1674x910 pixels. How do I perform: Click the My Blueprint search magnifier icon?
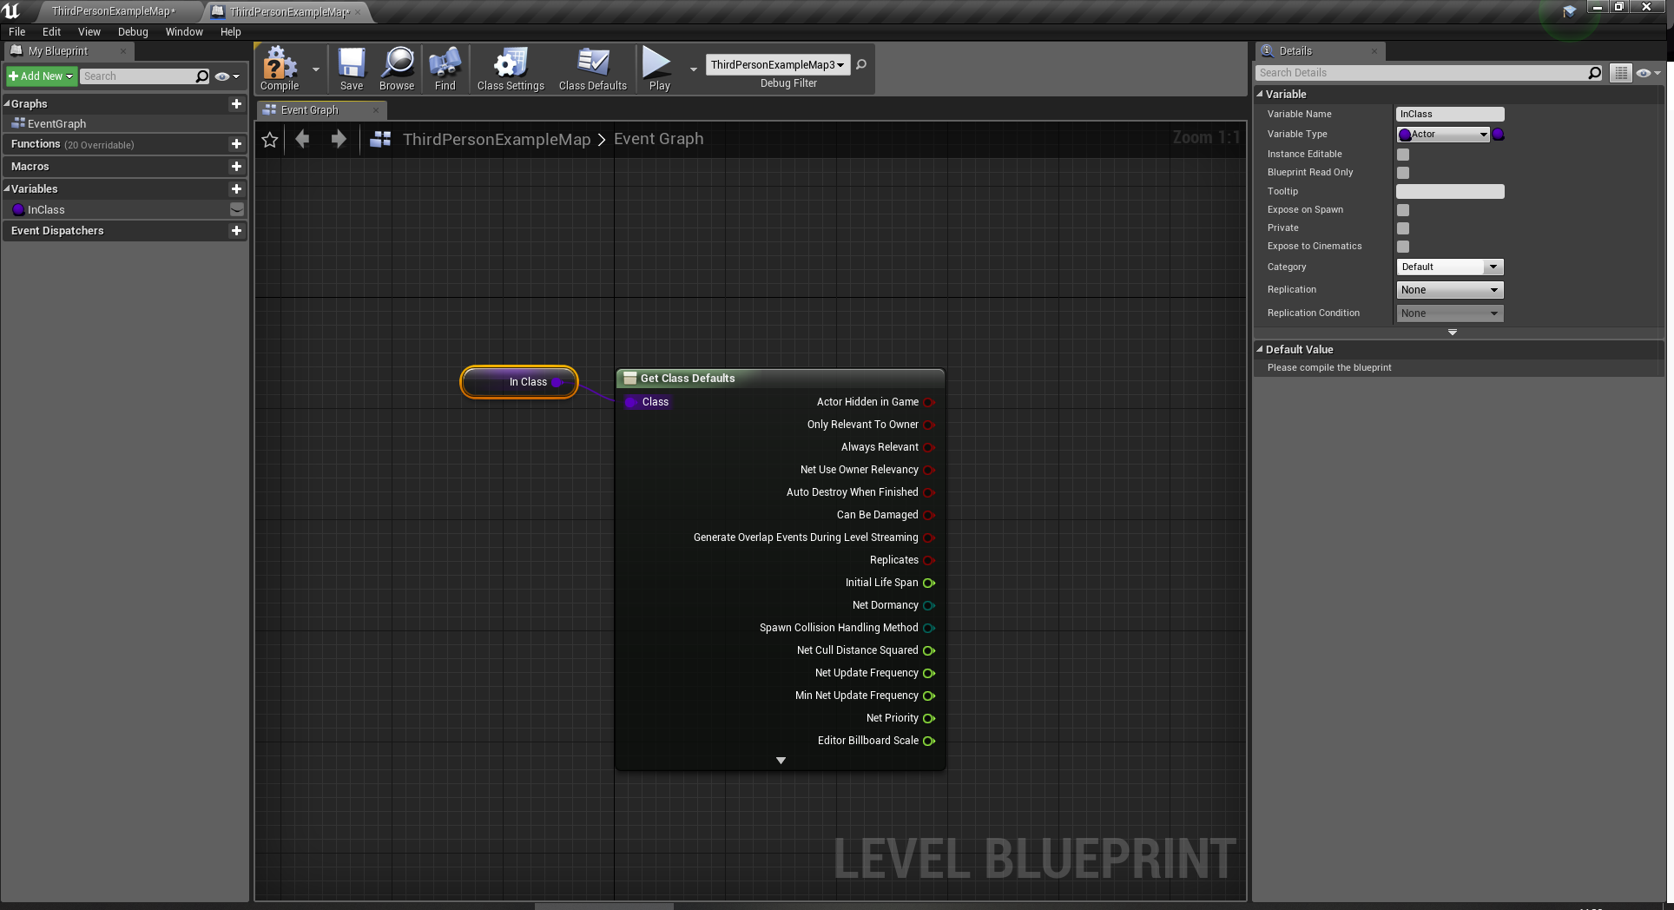[x=202, y=76]
